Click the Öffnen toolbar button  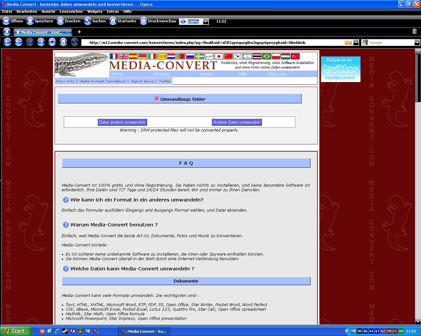(13, 21)
